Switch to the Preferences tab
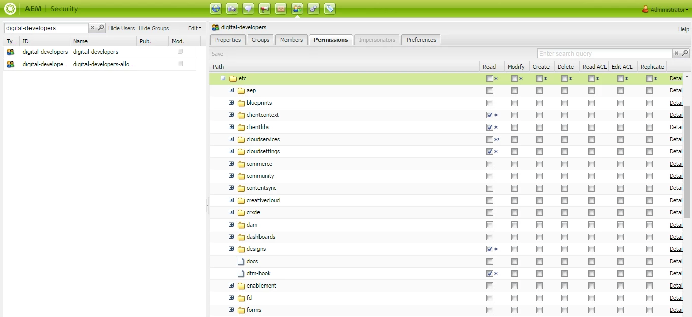692x317 pixels. tap(421, 40)
